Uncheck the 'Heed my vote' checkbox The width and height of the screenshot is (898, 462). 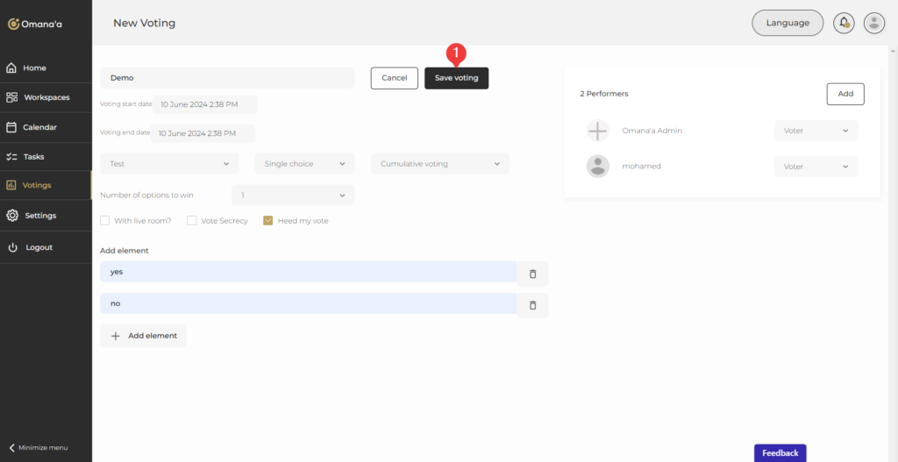tap(269, 221)
